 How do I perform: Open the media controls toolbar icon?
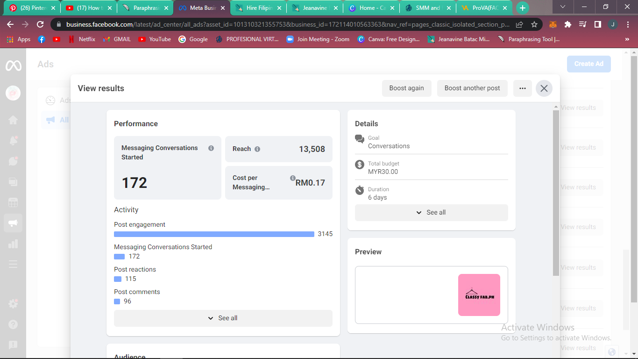point(583,24)
